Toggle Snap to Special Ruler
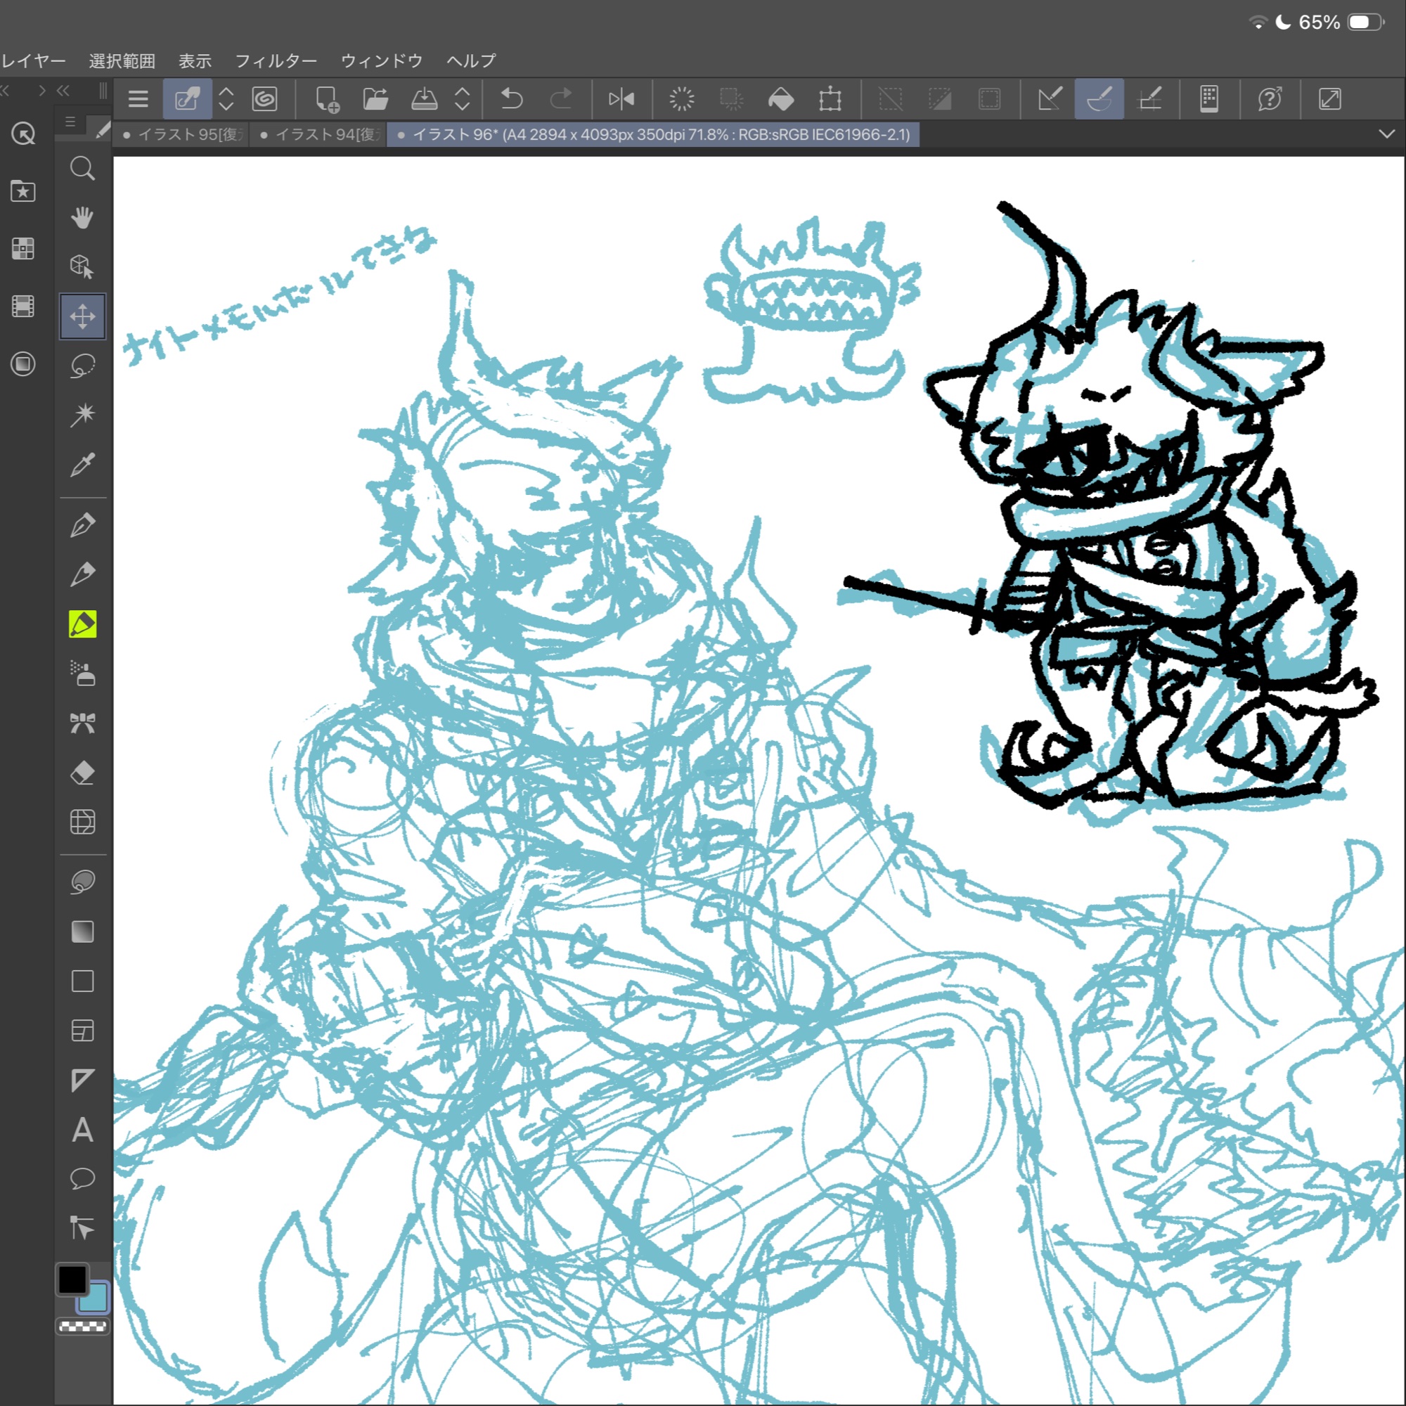The height and width of the screenshot is (1406, 1406). click(x=1099, y=99)
